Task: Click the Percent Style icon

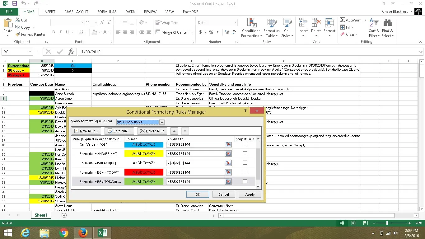Action: [211, 32]
